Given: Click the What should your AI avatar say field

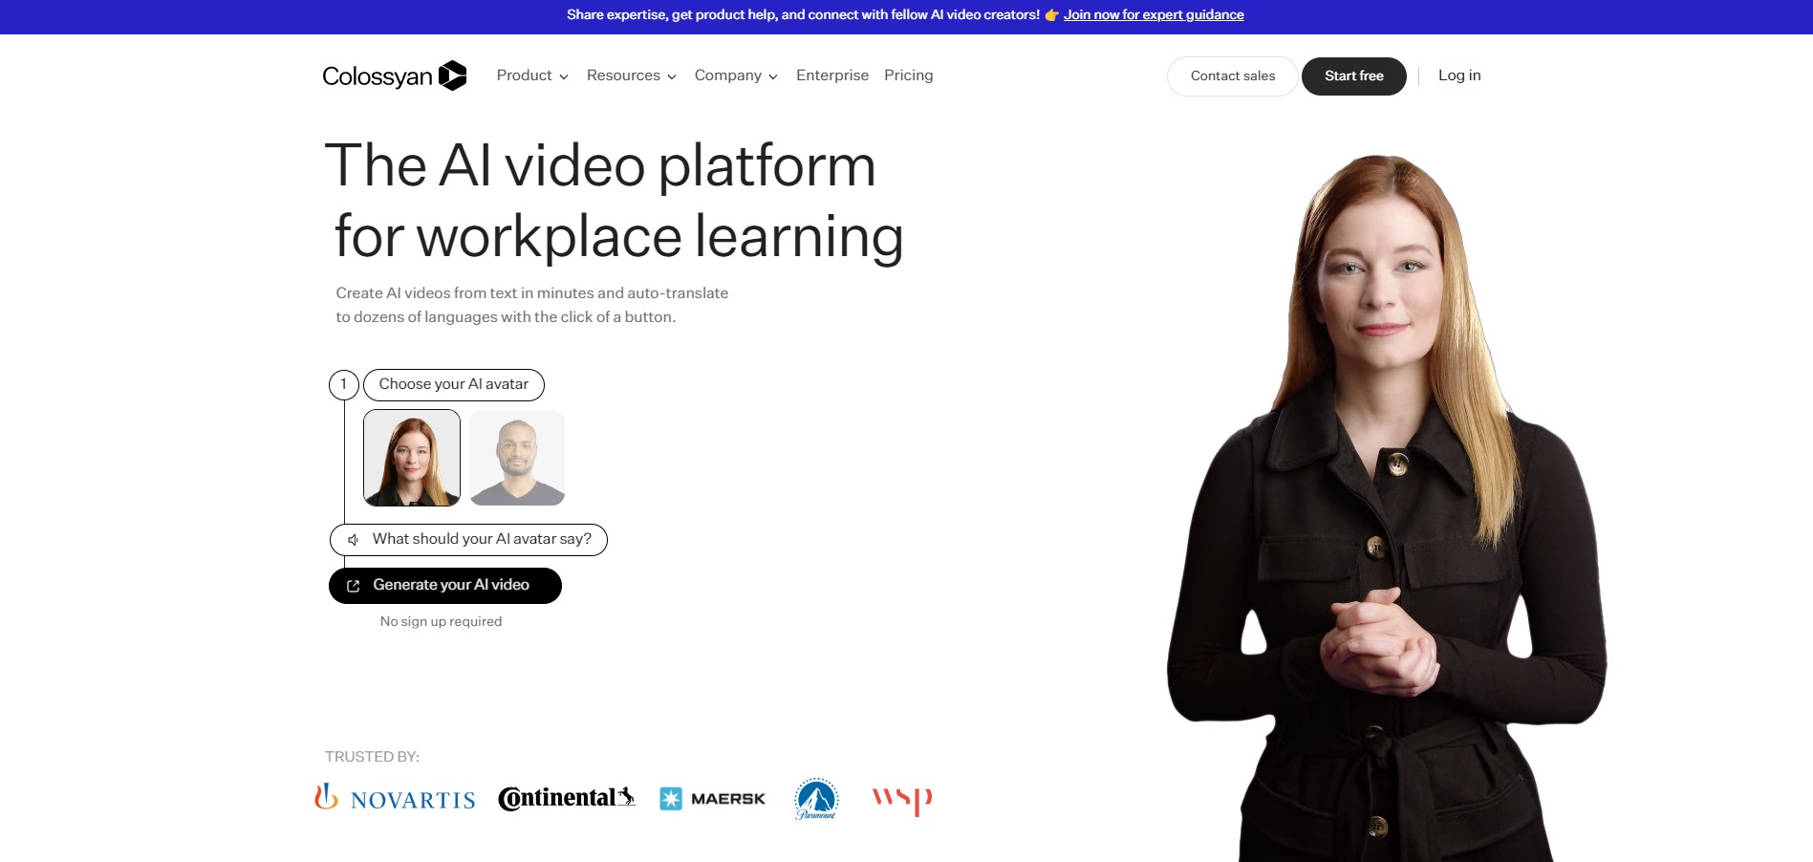Looking at the screenshot, I should click(468, 540).
